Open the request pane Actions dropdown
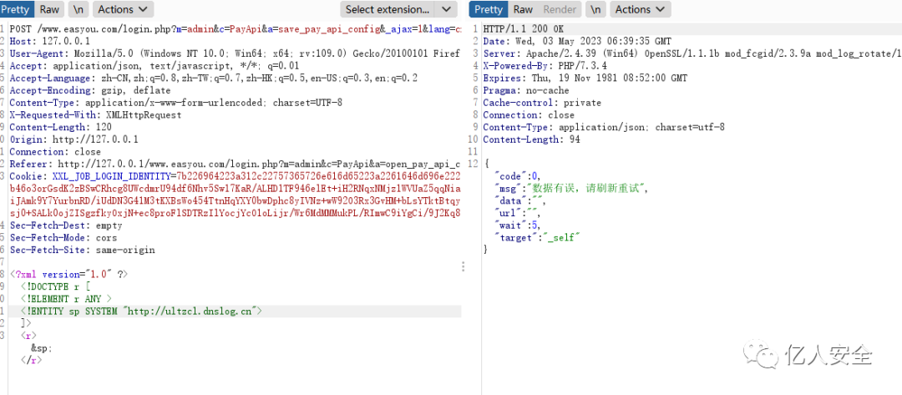902x395 pixels. 123,9
